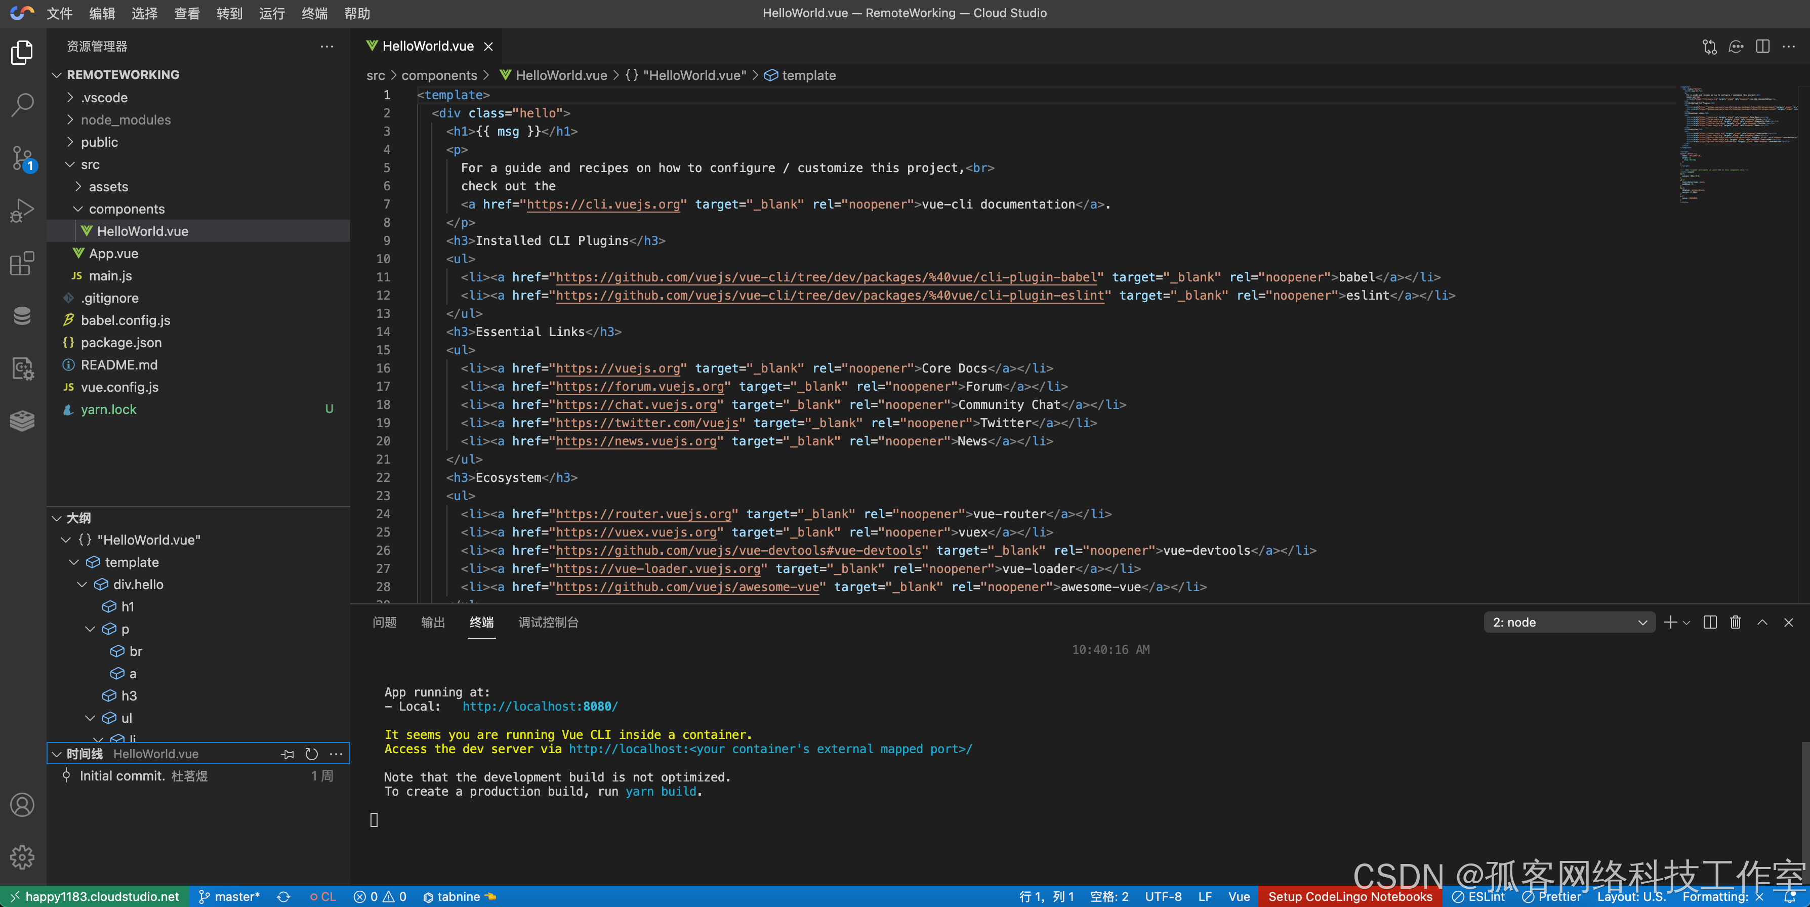Open the 编辑 menu
The width and height of the screenshot is (1810, 907).
click(x=102, y=13)
